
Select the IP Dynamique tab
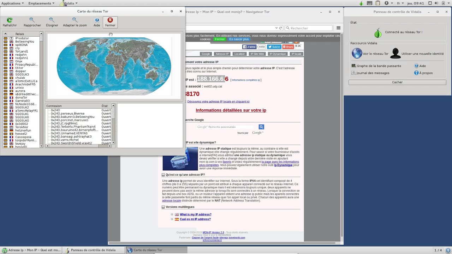point(278,54)
